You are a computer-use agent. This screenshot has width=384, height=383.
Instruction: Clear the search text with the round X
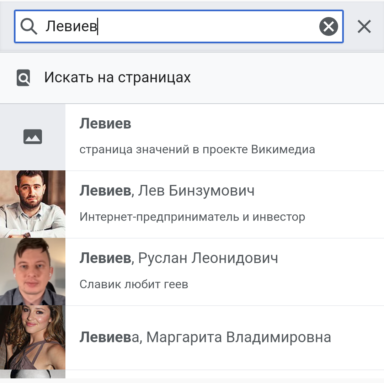[329, 27]
